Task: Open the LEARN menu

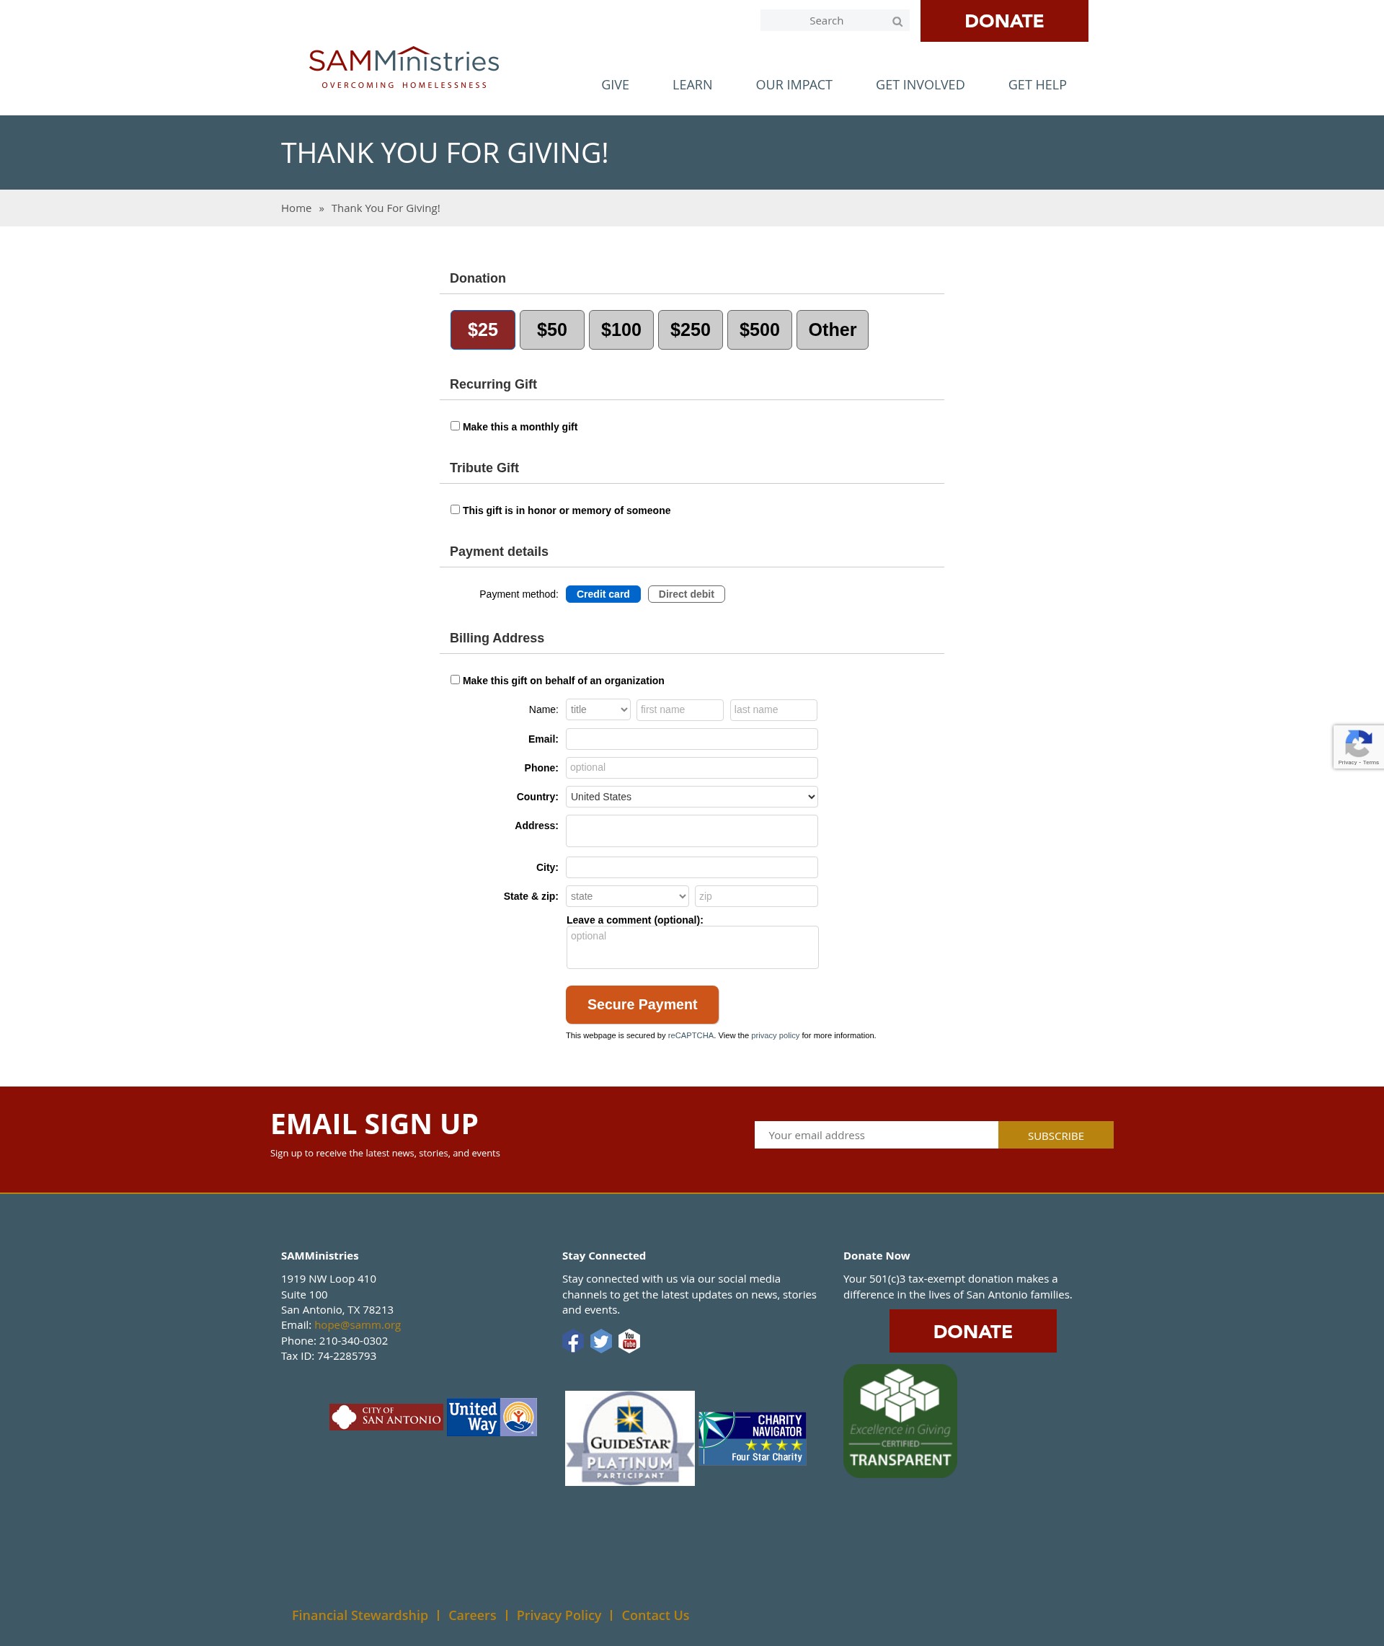Action: 692,85
